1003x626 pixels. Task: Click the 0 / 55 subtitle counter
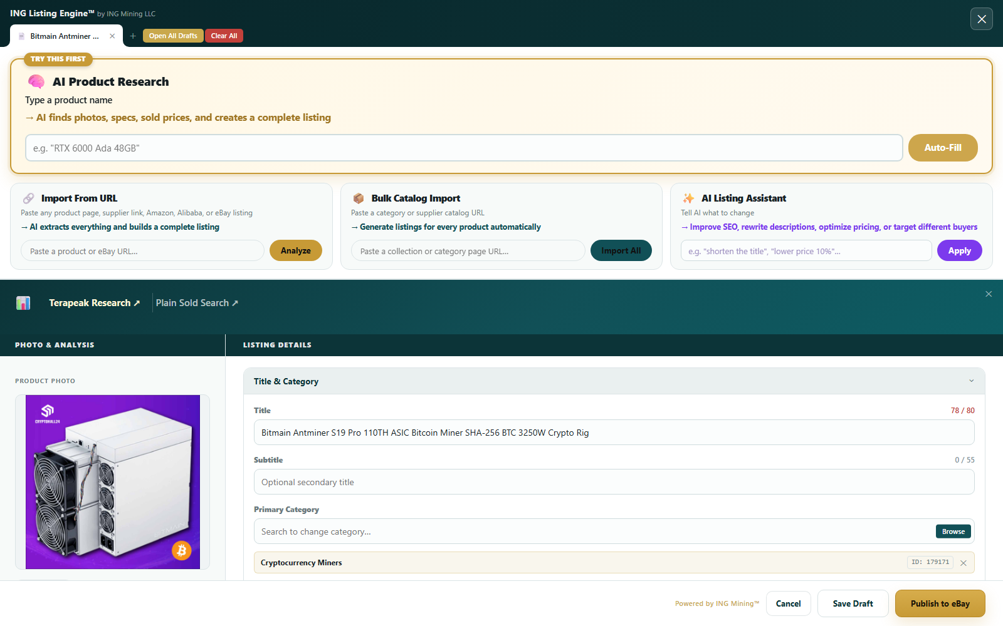tap(965, 460)
